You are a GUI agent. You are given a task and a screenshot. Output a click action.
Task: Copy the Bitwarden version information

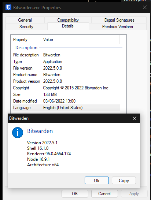point(124,180)
